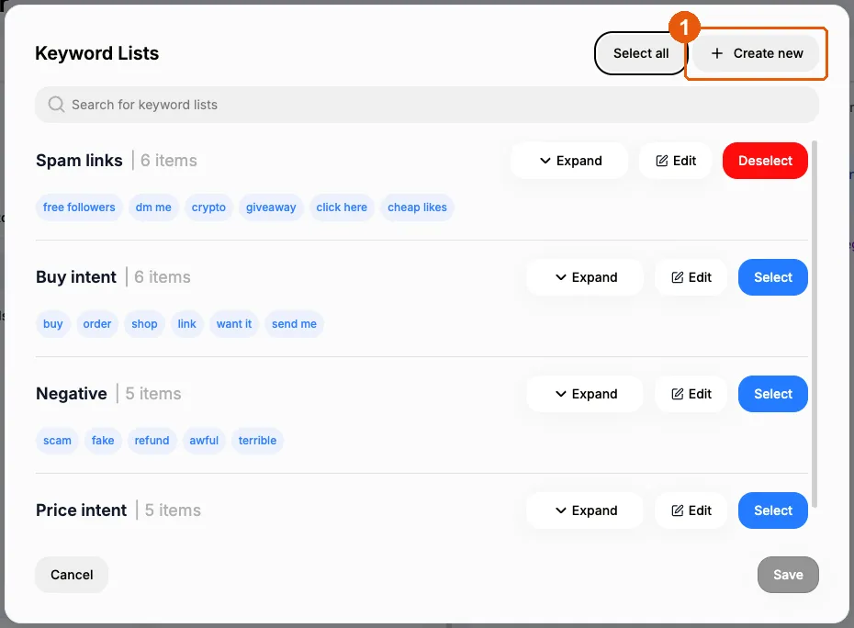Click the 'buy' keyword tag

[x=53, y=324]
